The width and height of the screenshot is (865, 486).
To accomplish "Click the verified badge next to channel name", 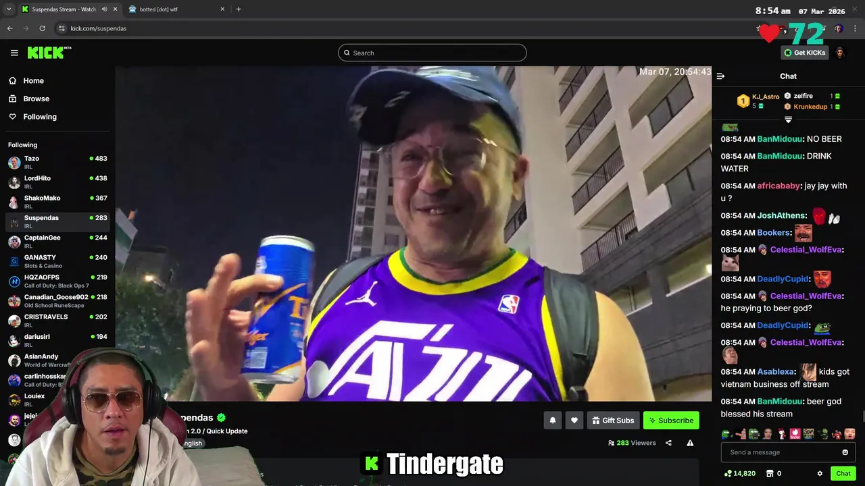I will [221, 418].
